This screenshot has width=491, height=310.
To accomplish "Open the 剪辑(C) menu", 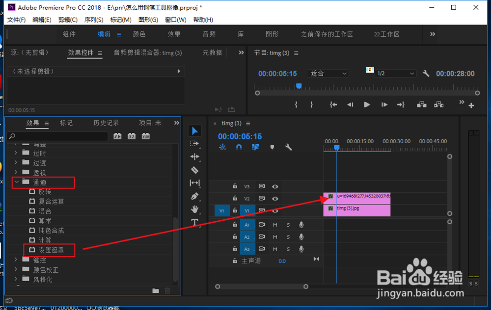I will tap(68, 20).
